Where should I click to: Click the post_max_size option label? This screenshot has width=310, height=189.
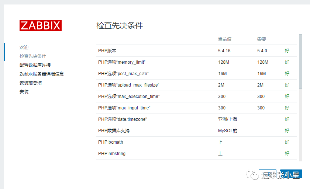tap(123, 74)
